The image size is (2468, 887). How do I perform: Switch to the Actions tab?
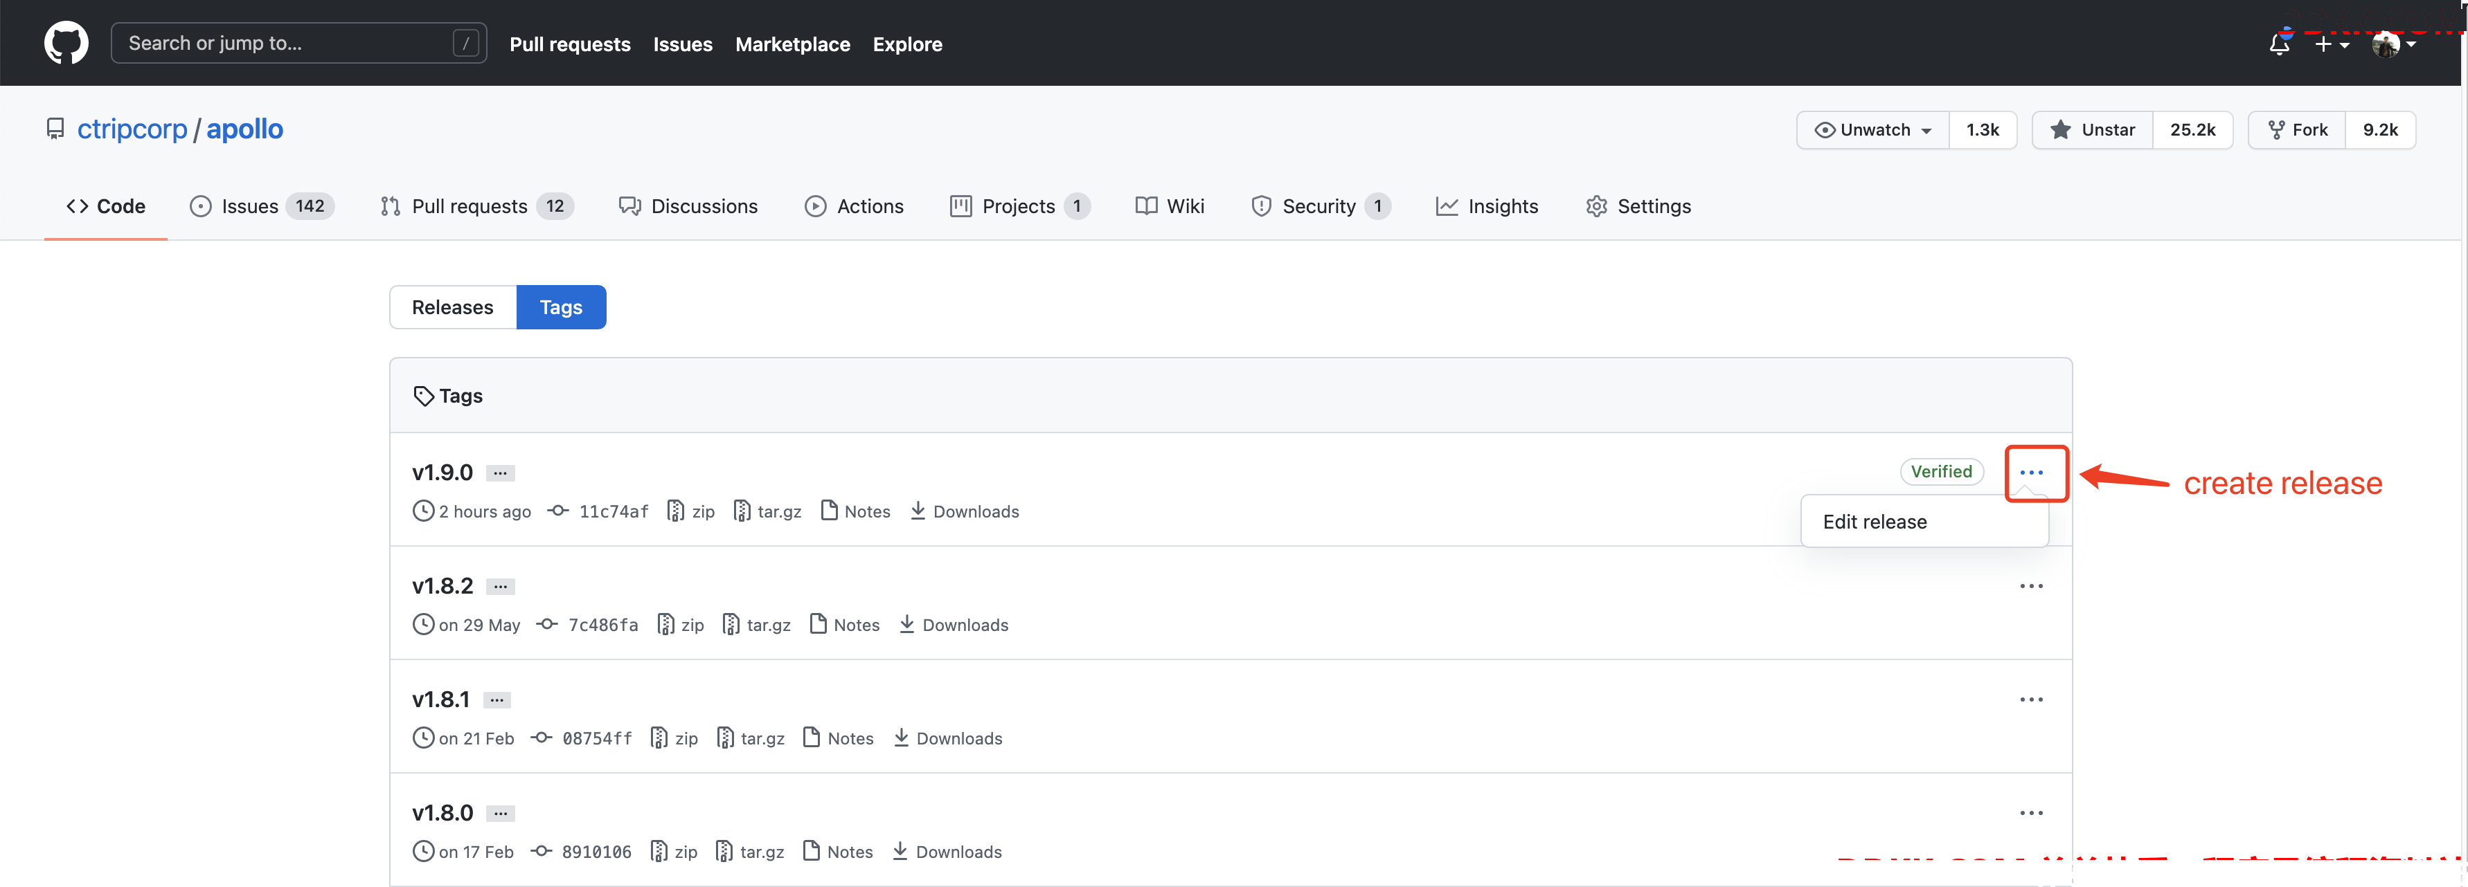[x=854, y=207]
